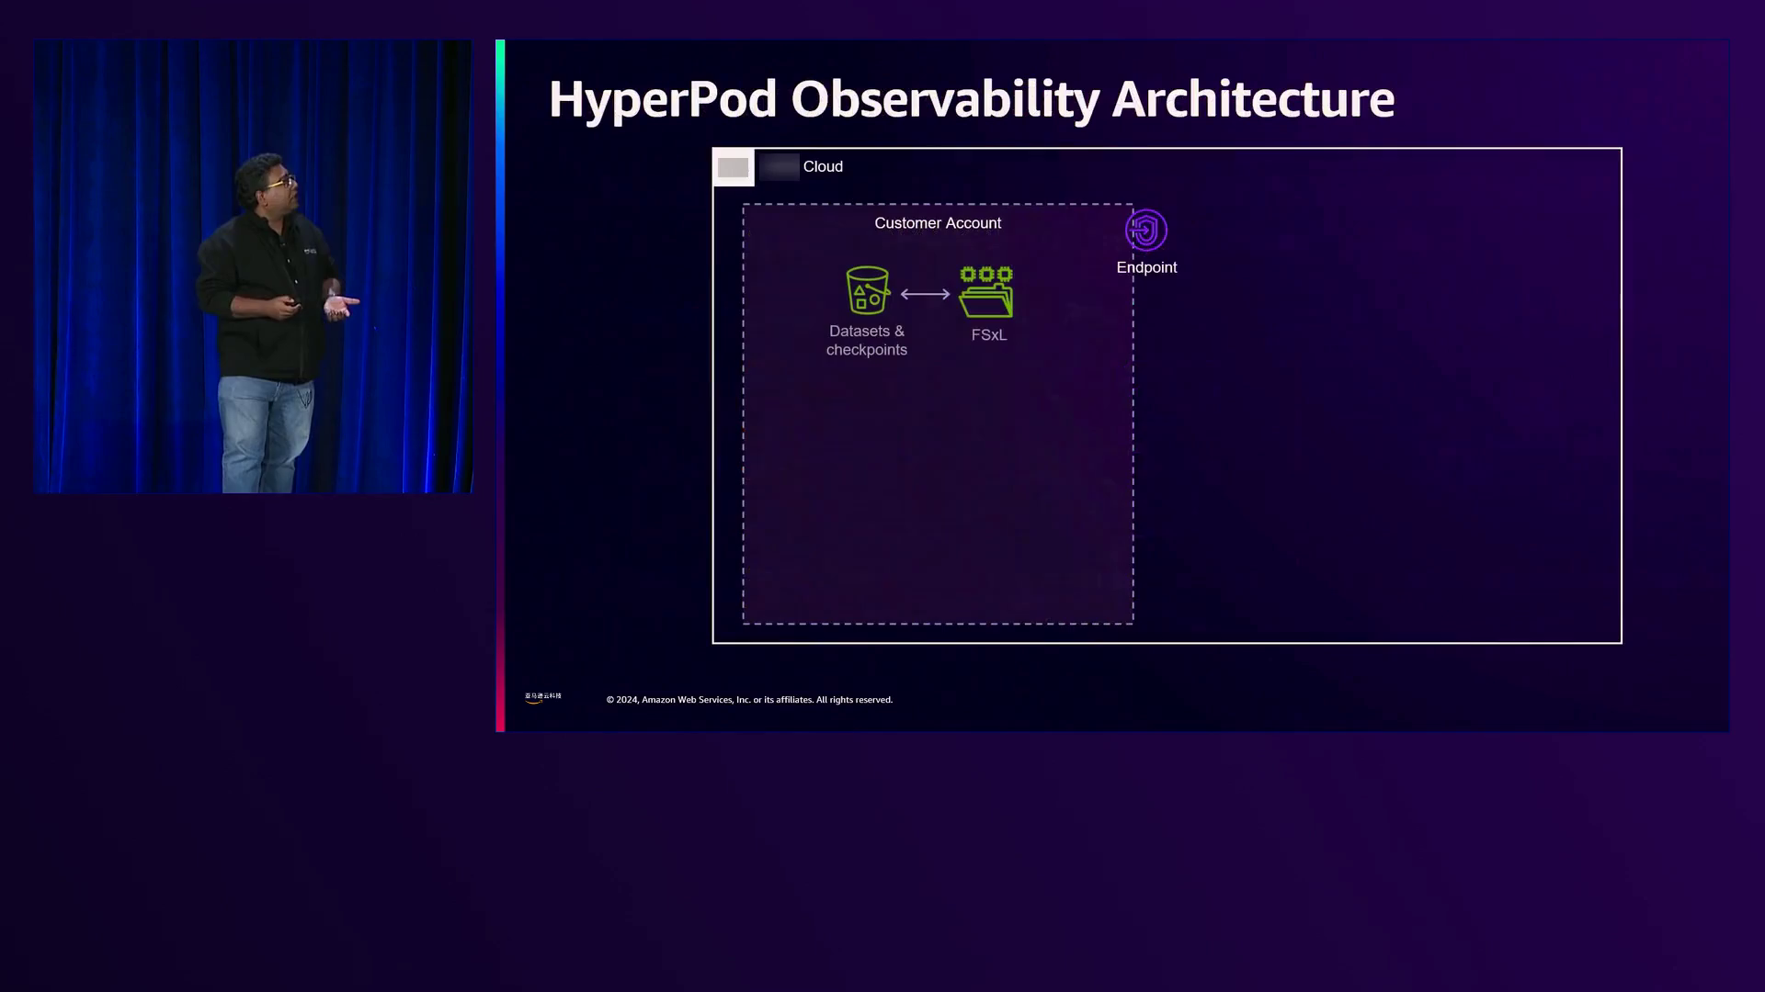Click the blurred logo beside Cloud label

pos(779,167)
